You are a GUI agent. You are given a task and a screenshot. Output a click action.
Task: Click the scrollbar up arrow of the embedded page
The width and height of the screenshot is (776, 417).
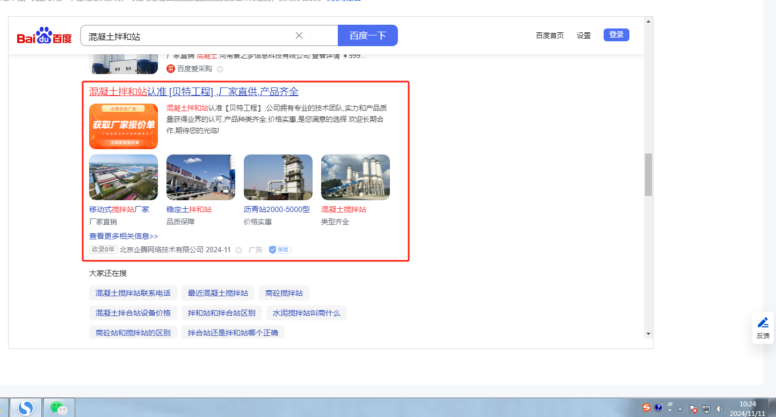[x=649, y=21]
